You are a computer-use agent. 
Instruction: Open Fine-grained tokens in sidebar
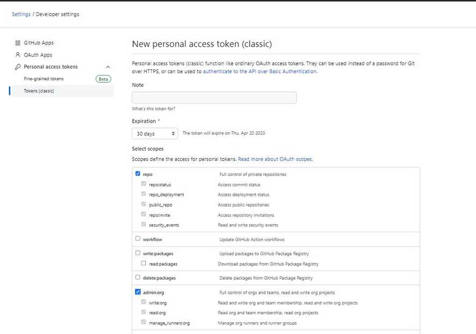click(x=44, y=79)
